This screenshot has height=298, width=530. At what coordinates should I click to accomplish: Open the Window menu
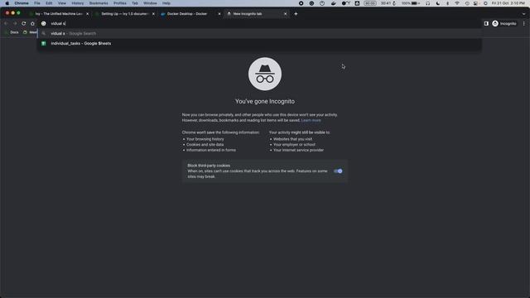(x=150, y=3)
